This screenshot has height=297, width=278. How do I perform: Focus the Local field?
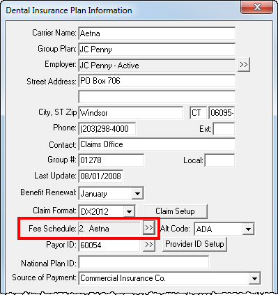tap(219, 160)
